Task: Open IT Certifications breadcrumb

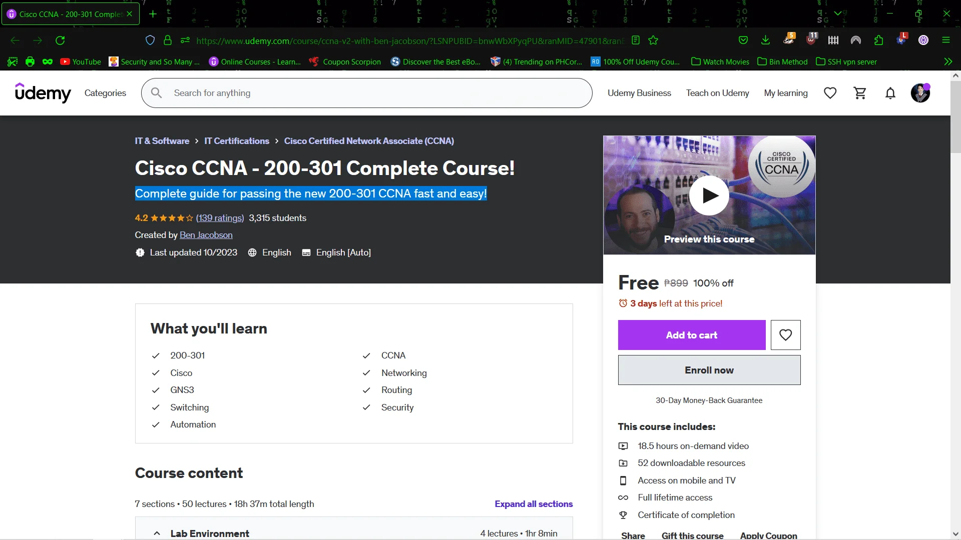Action: 237,141
